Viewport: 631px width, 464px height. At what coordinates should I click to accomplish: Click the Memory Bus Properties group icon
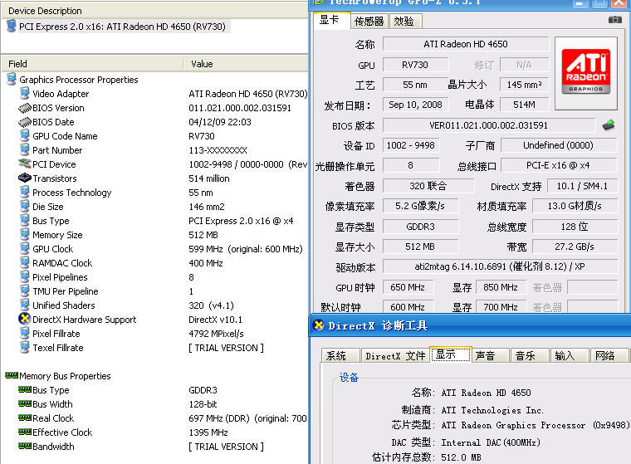[x=12, y=375]
